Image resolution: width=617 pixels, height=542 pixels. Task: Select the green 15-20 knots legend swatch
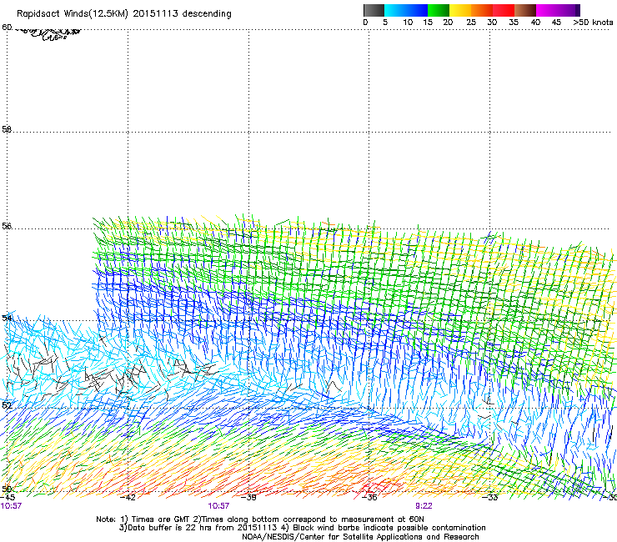pyautogui.click(x=439, y=10)
